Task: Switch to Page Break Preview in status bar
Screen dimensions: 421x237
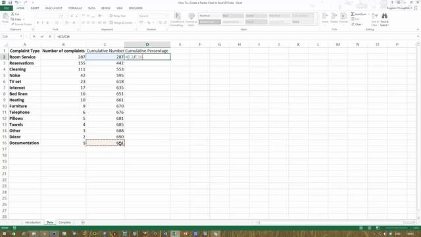Action: click(378, 228)
